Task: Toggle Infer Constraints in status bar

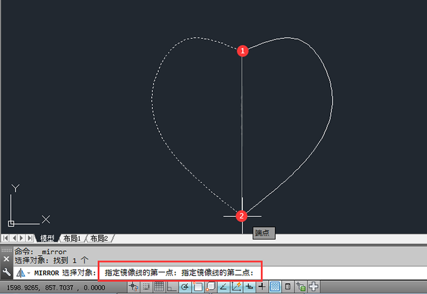Action: 133,287
